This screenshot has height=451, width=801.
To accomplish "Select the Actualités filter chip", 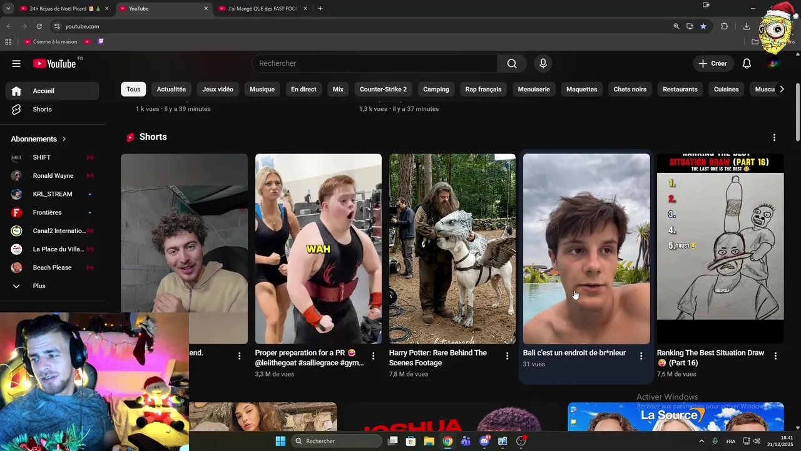I will pyautogui.click(x=171, y=89).
